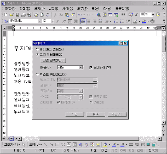Apply bold with the 가 button
167x154 pixels.
coord(58,21)
